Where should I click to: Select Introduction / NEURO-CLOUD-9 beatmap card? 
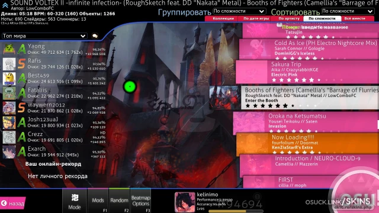tap(309, 164)
